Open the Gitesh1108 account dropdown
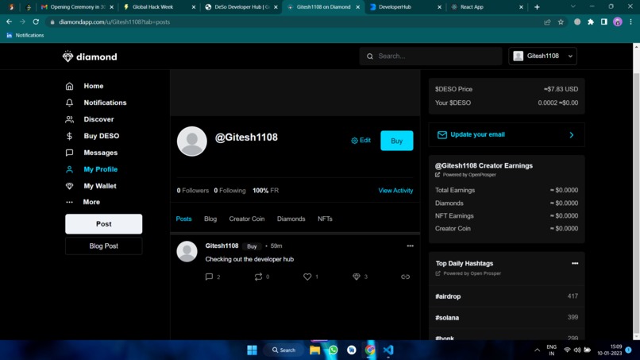The image size is (640, 360). tap(542, 56)
